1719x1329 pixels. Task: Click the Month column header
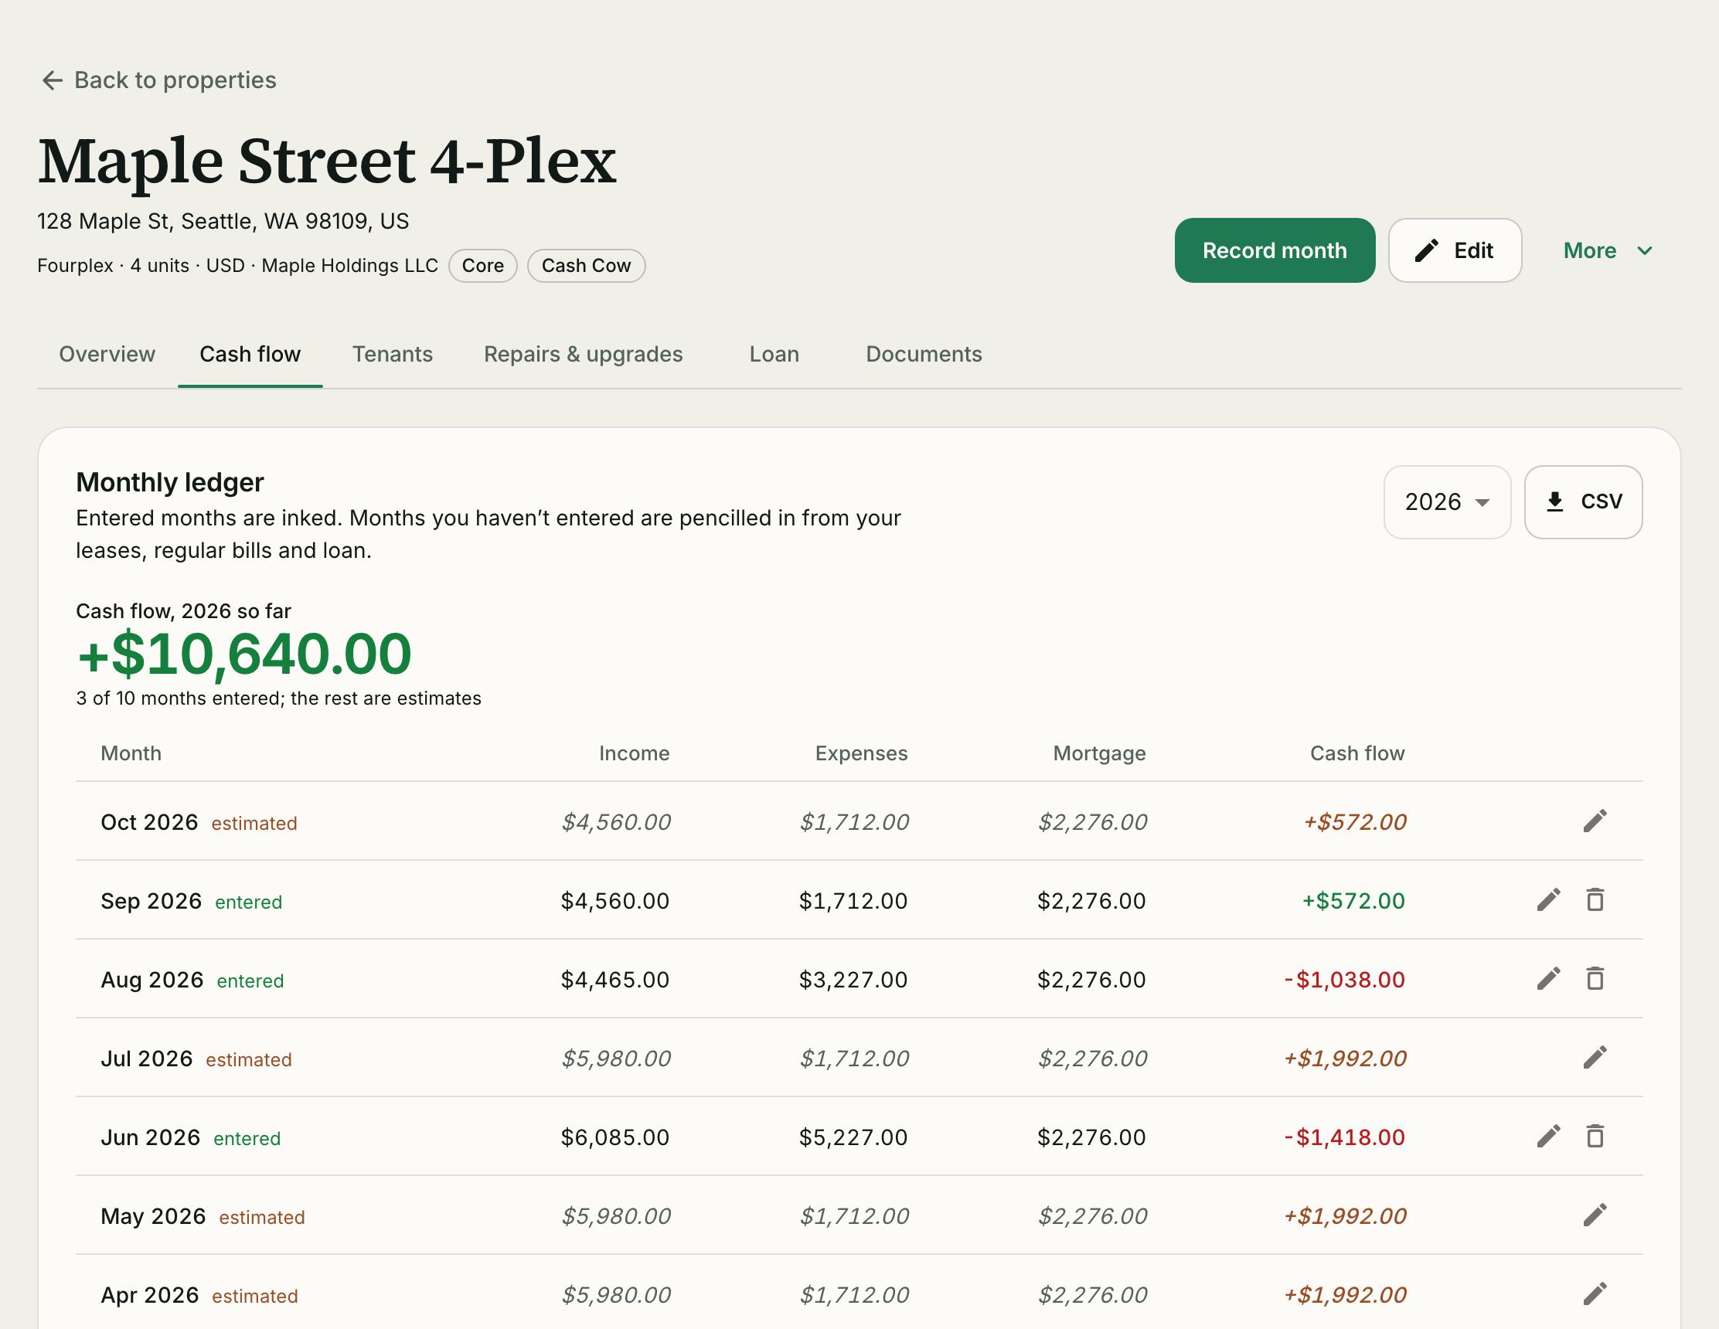[x=131, y=753]
